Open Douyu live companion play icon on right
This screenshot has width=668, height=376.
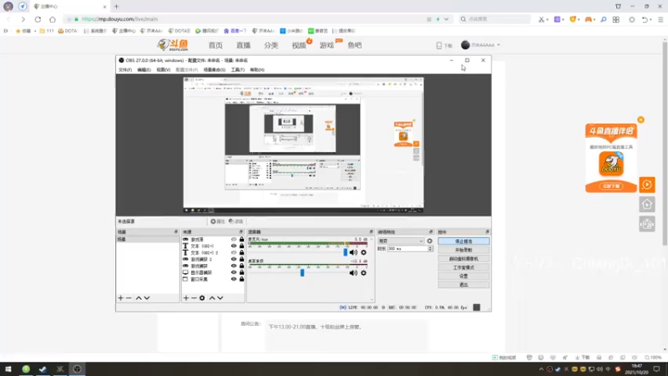coord(646,185)
